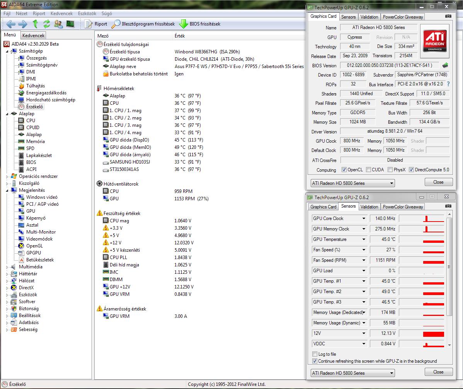Click Close button in GPU-Z Sensors window

[438, 372]
